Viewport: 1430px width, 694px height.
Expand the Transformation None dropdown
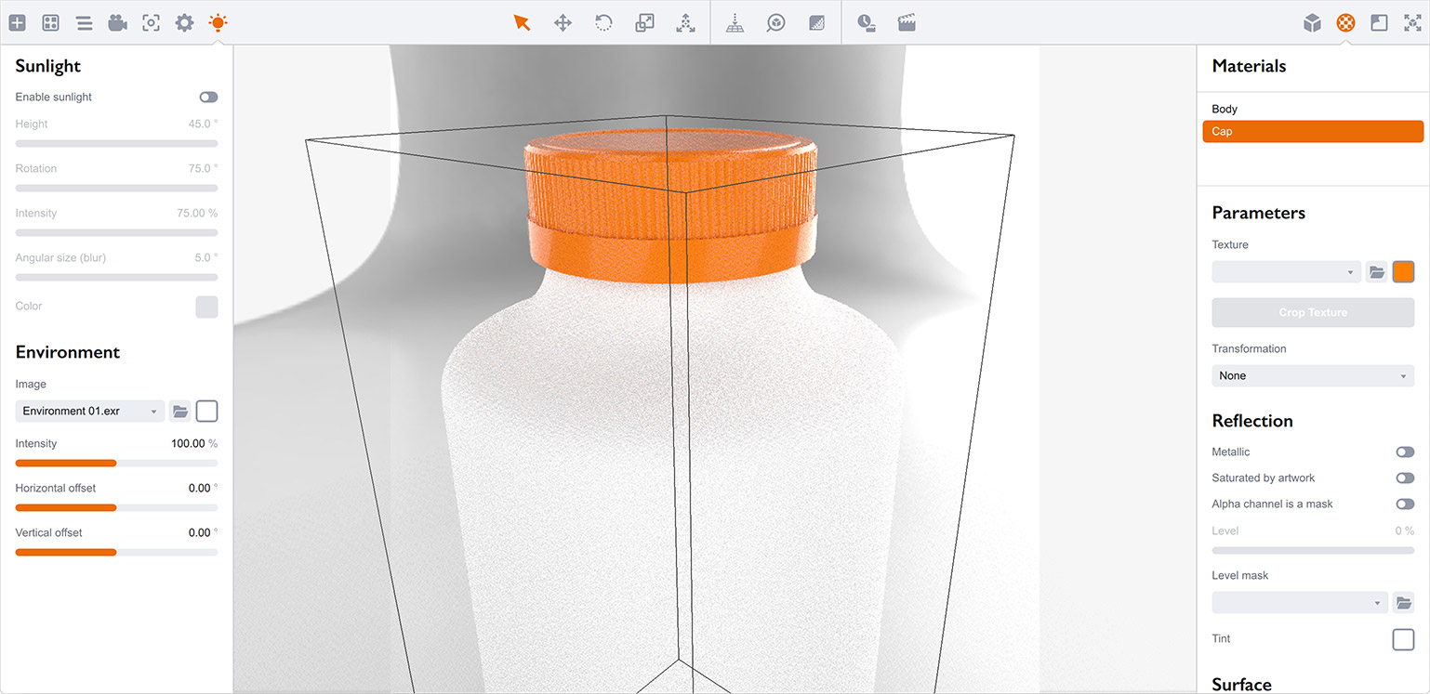[x=1313, y=375]
